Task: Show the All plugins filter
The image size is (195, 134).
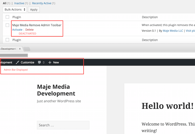Action: [x=5, y=3]
